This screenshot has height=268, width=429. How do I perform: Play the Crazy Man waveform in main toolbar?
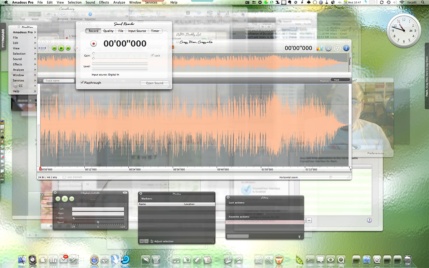(61, 48)
